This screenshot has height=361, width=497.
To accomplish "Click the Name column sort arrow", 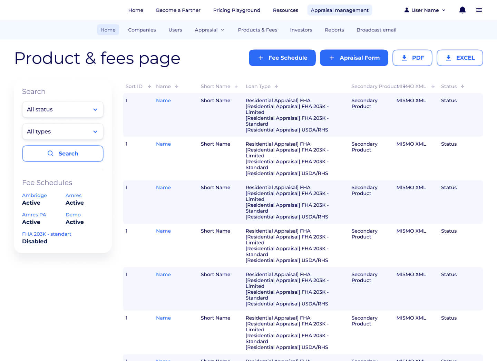I will pyautogui.click(x=177, y=86).
